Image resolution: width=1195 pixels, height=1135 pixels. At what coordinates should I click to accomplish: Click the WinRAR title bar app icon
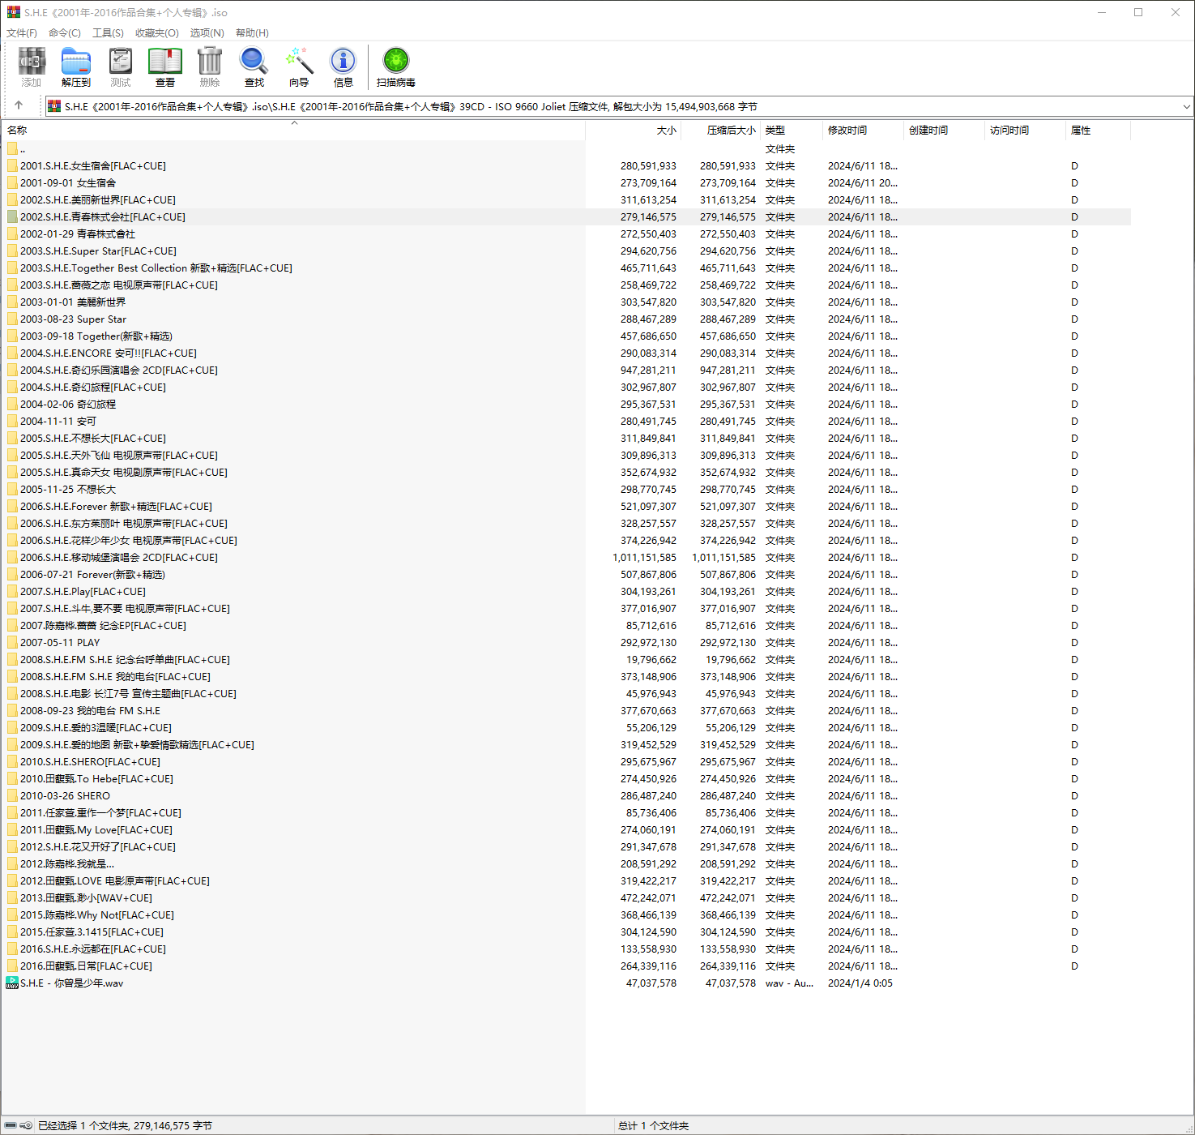click(x=13, y=12)
